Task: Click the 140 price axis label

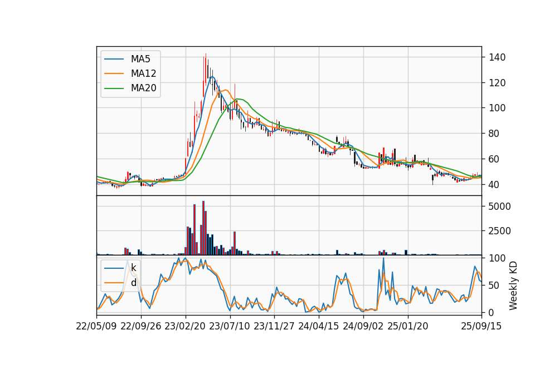Action: (x=497, y=57)
